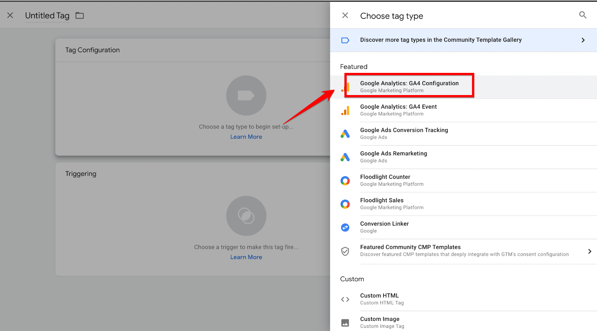
Task: Click the Floodlight Counter ring icon
Action: [x=345, y=181]
